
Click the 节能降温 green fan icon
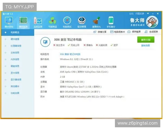(52, 21)
